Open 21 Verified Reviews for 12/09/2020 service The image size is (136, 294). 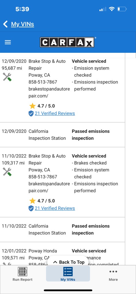click(55, 113)
